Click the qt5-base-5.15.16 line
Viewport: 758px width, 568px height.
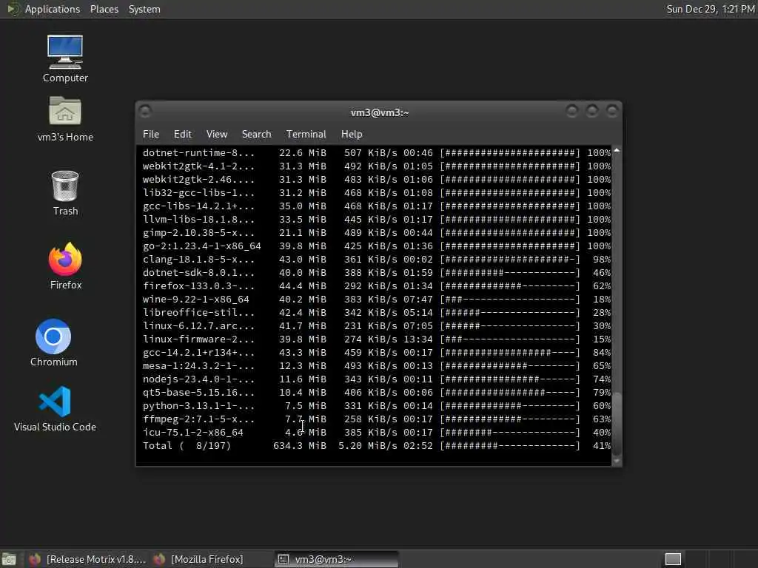coord(377,393)
